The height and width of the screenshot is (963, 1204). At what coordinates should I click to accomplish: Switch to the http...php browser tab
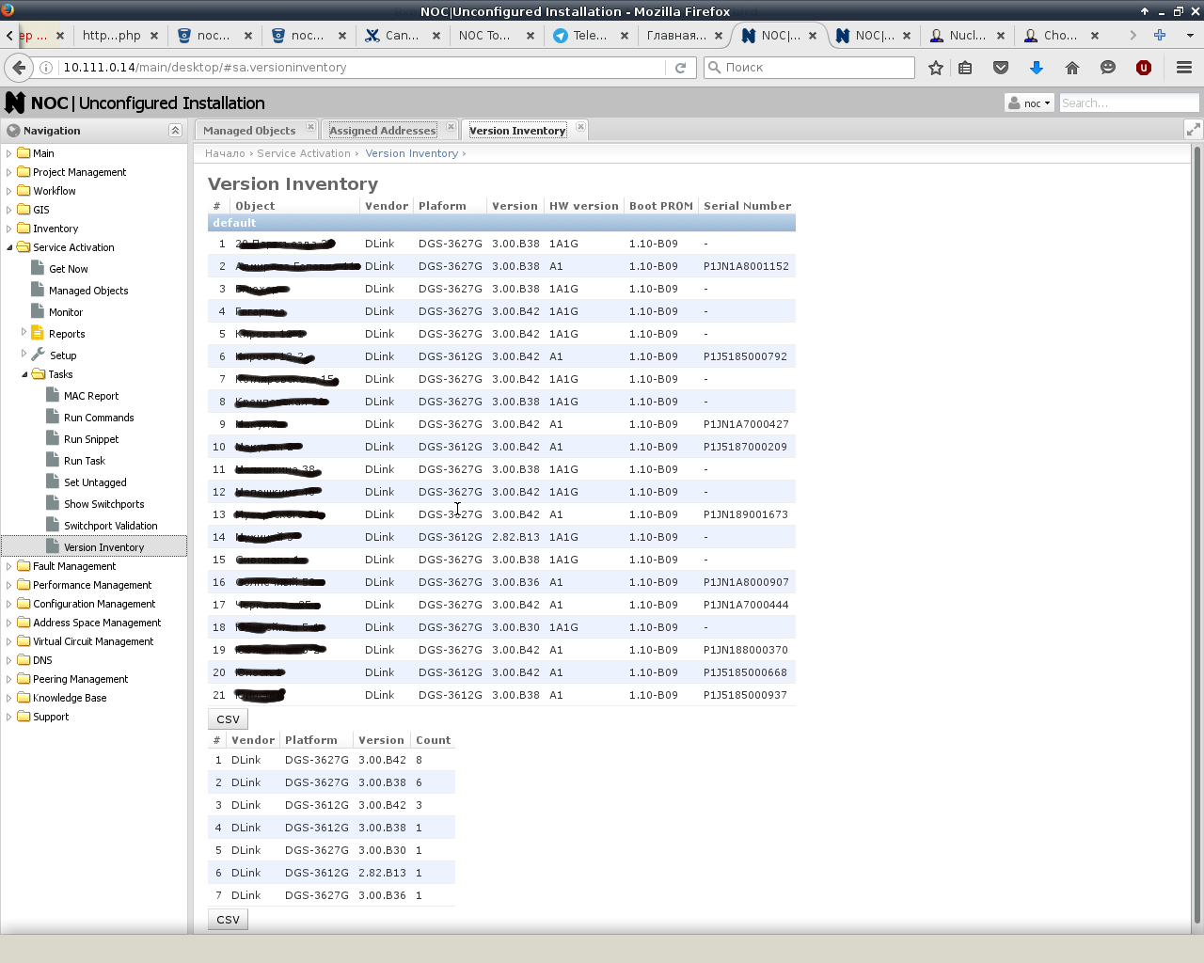click(112, 36)
